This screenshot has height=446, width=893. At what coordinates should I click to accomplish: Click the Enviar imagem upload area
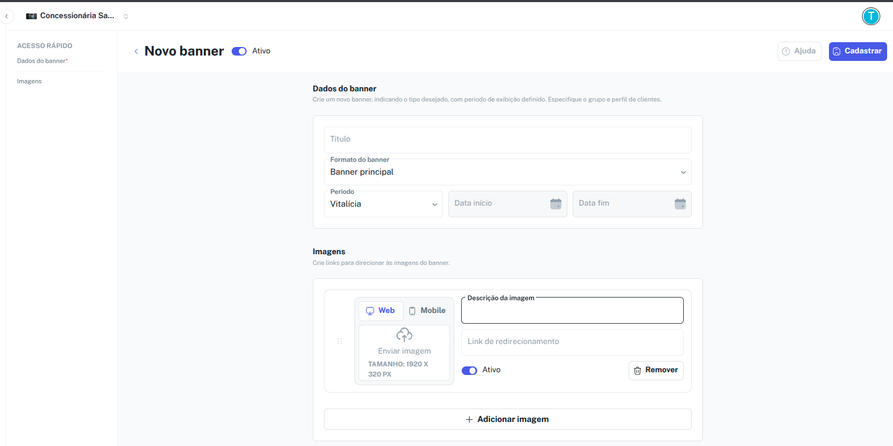pyautogui.click(x=404, y=353)
